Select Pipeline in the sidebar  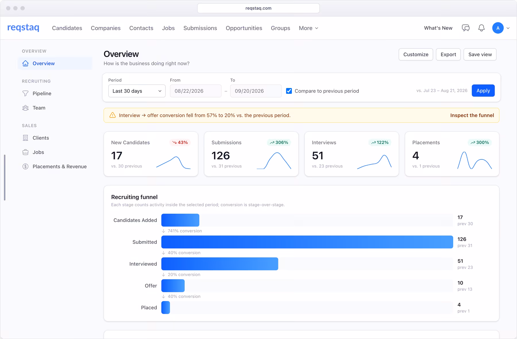click(x=55, y=93)
